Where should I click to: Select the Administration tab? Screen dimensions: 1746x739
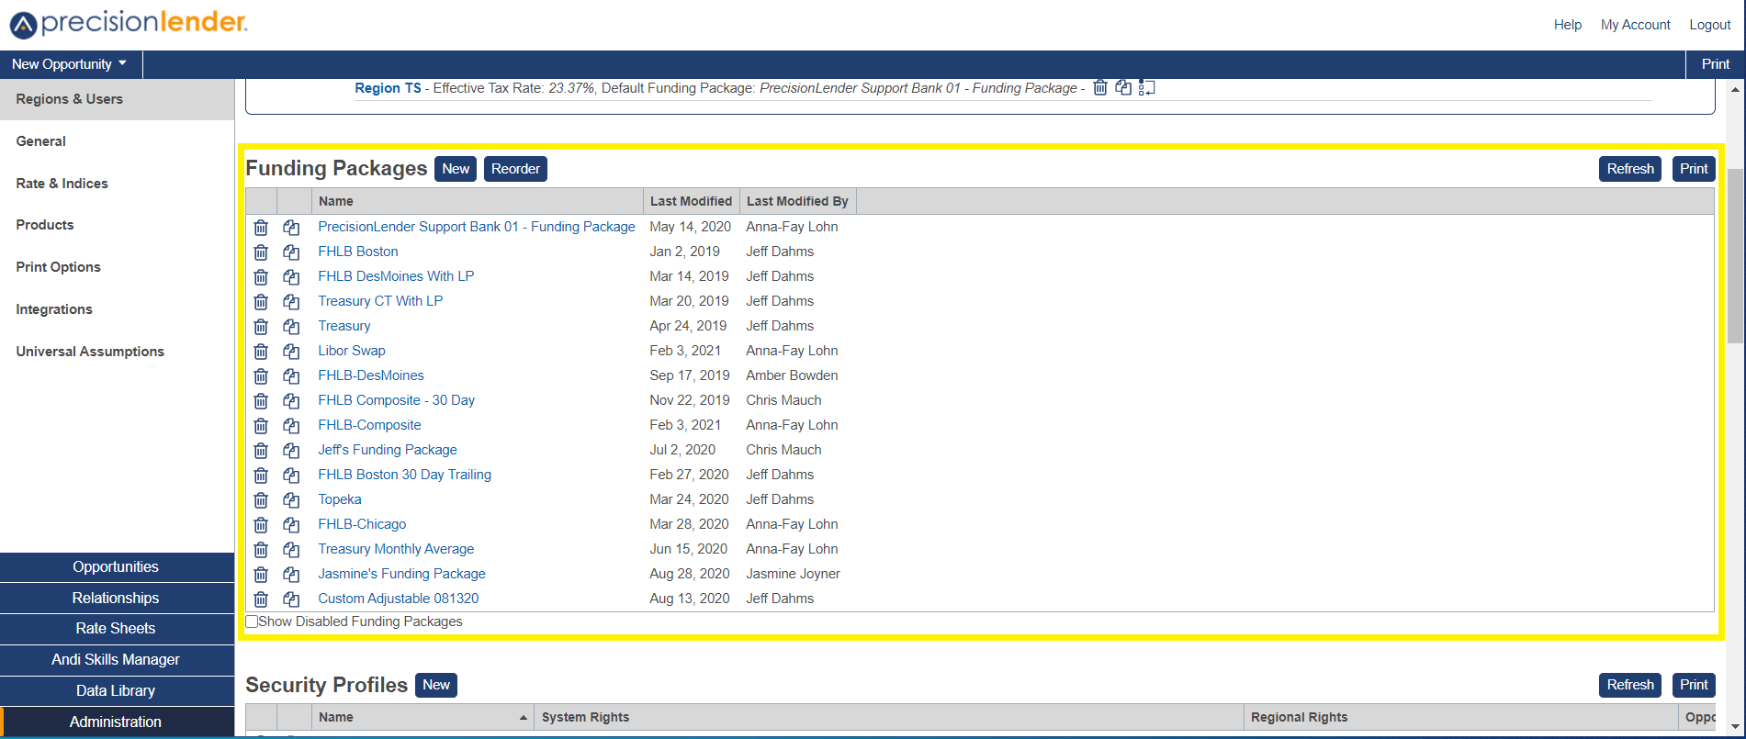tap(117, 722)
